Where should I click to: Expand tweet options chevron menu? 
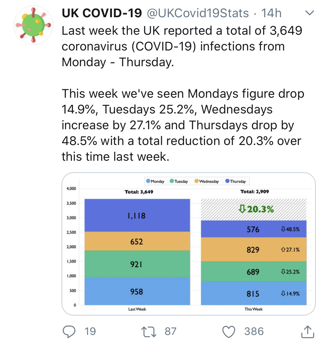tap(309, 13)
